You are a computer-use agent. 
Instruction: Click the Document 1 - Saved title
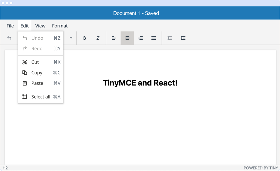(x=136, y=13)
